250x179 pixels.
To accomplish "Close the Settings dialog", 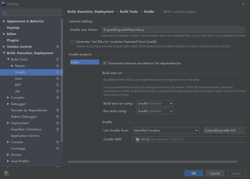I will 243,4.
